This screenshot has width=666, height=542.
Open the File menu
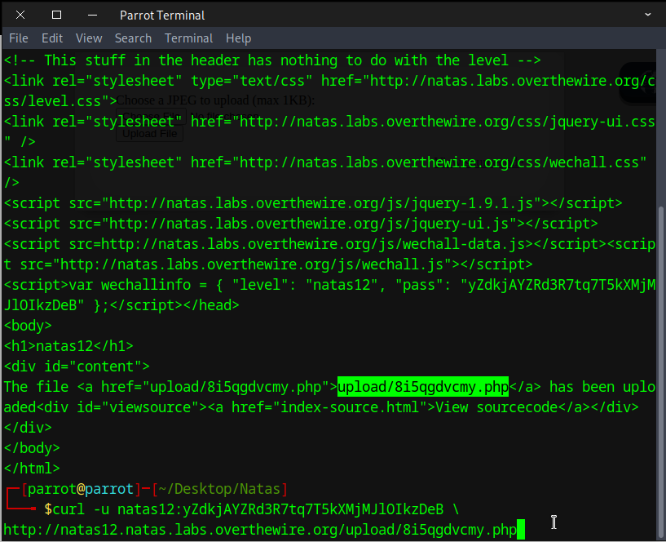pyautogui.click(x=18, y=38)
